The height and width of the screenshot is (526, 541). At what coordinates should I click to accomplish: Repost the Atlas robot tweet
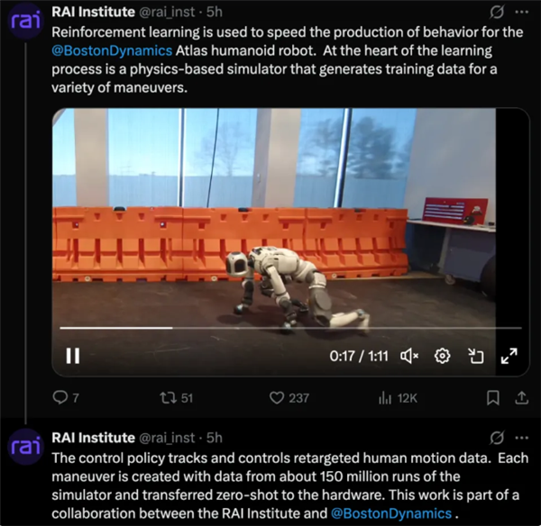tap(167, 397)
